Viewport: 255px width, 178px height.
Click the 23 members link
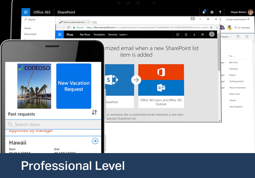[x=244, y=27]
